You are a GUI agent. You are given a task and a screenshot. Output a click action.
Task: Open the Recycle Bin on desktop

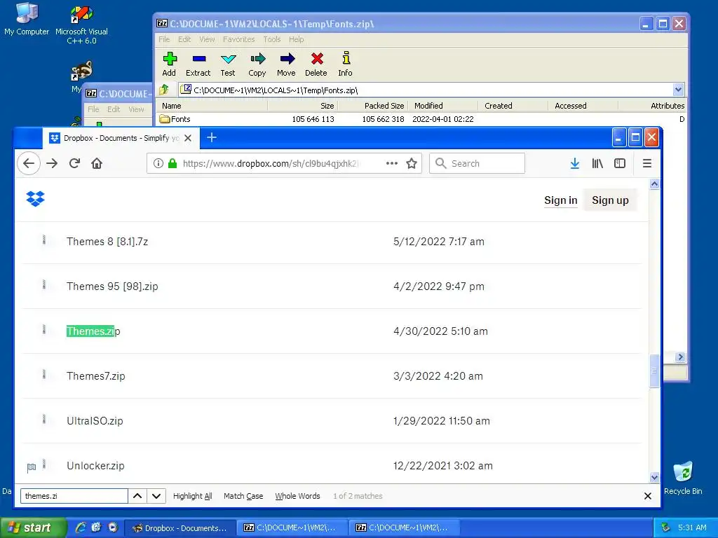click(x=683, y=478)
